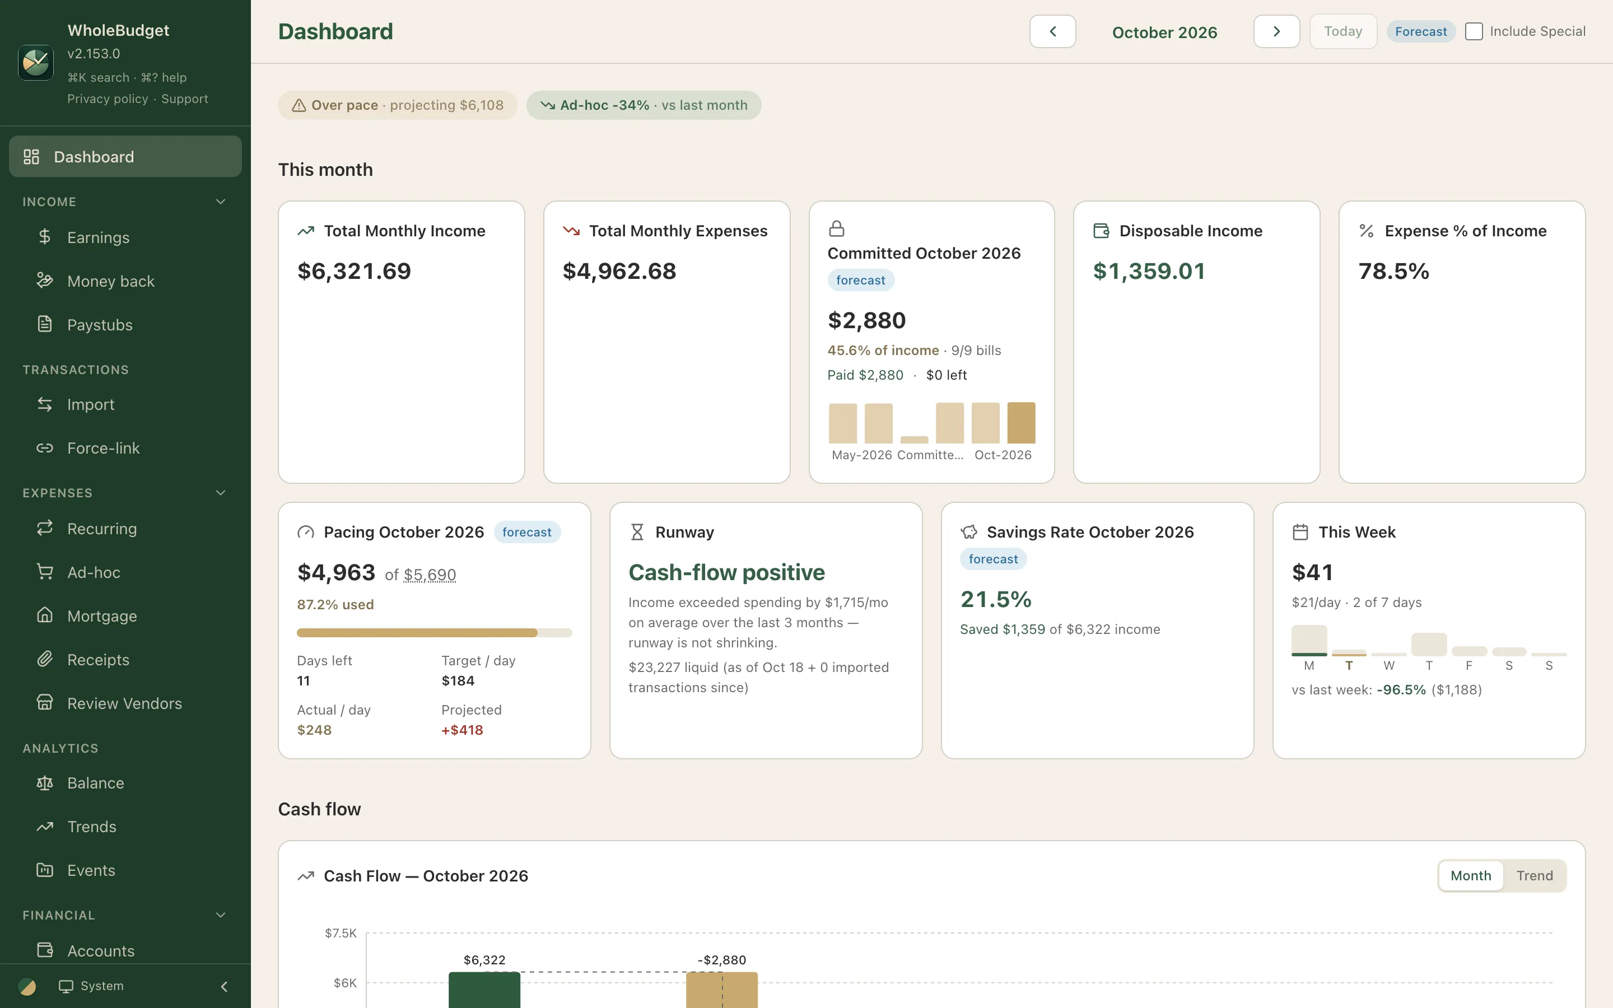Toggle the Forecast pill in header

1420,31
